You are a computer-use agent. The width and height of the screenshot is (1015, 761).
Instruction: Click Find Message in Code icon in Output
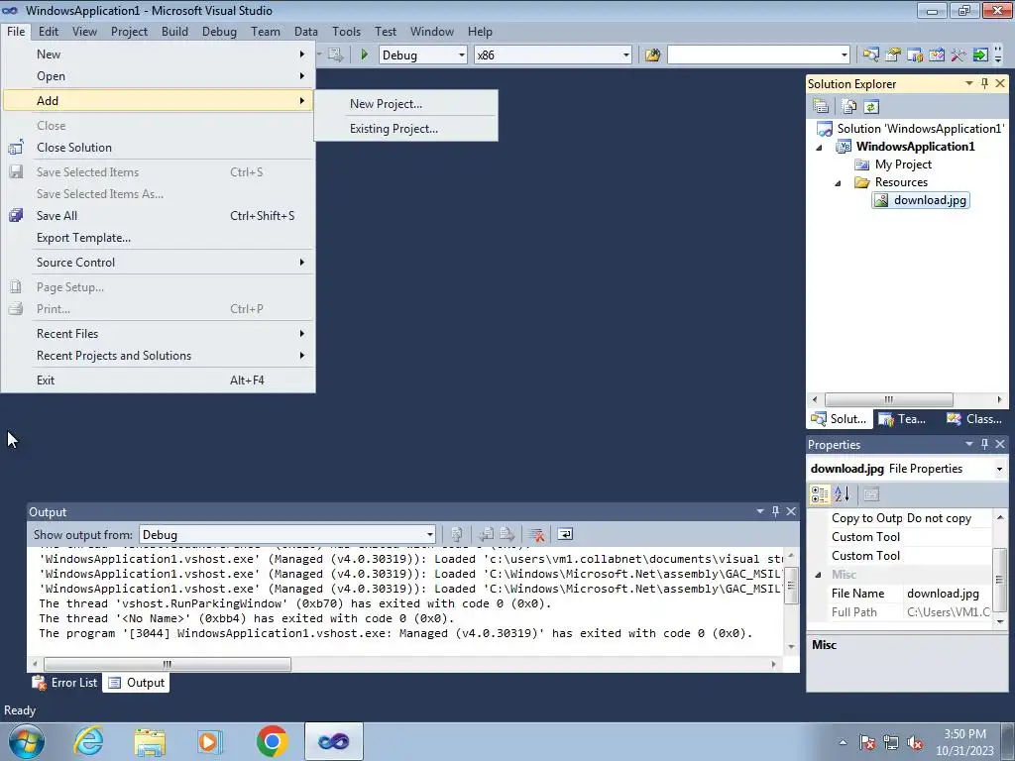click(456, 534)
